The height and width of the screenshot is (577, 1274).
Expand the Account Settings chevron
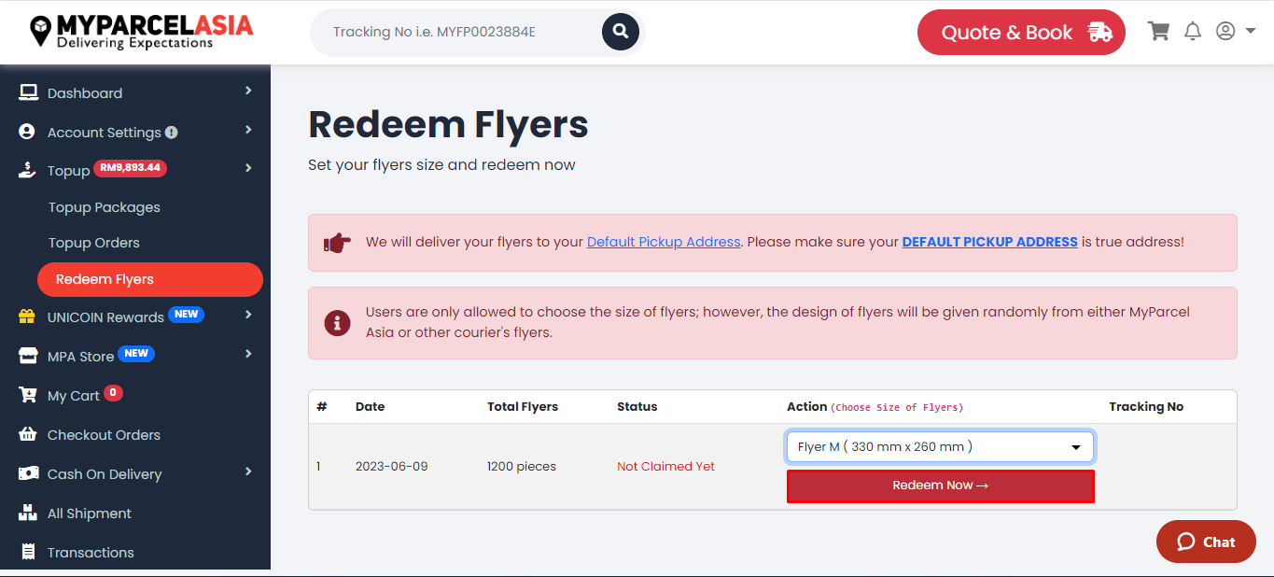click(x=248, y=130)
